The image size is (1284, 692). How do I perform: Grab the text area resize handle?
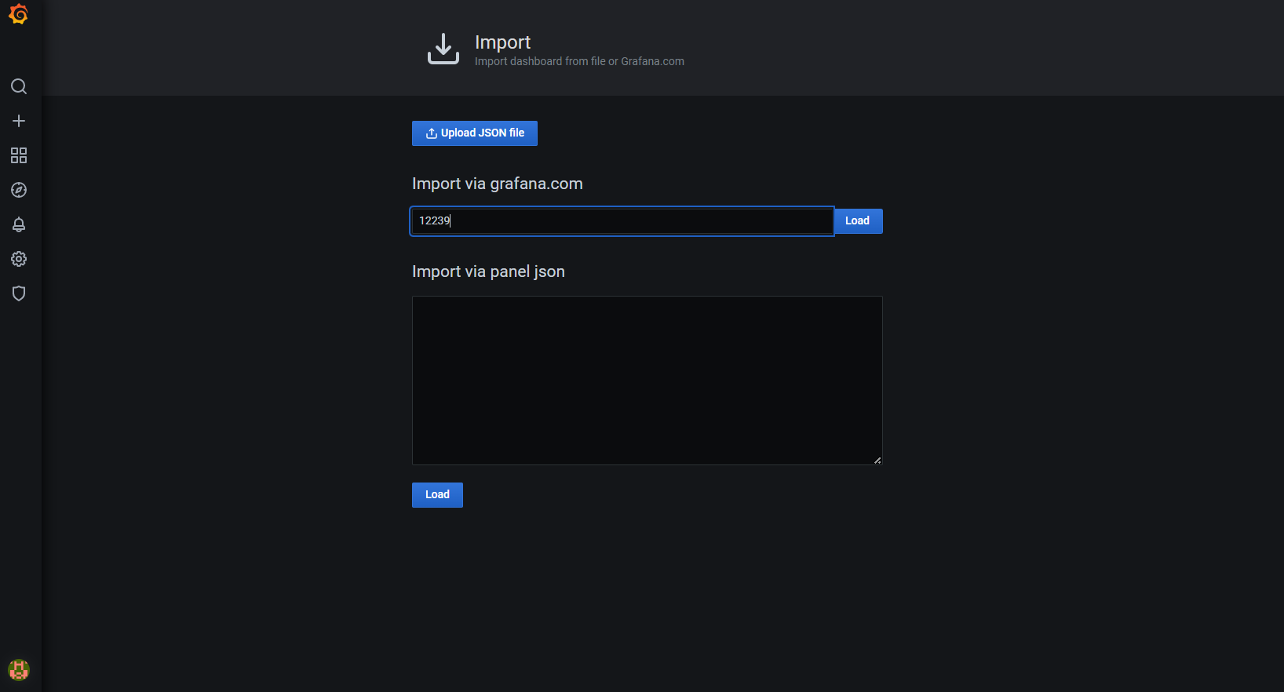[x=877, y=461]
